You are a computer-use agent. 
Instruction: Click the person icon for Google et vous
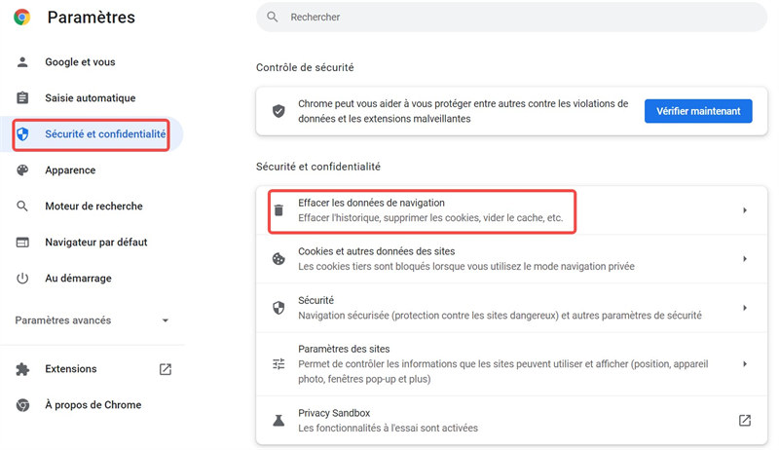pos(22,62)
